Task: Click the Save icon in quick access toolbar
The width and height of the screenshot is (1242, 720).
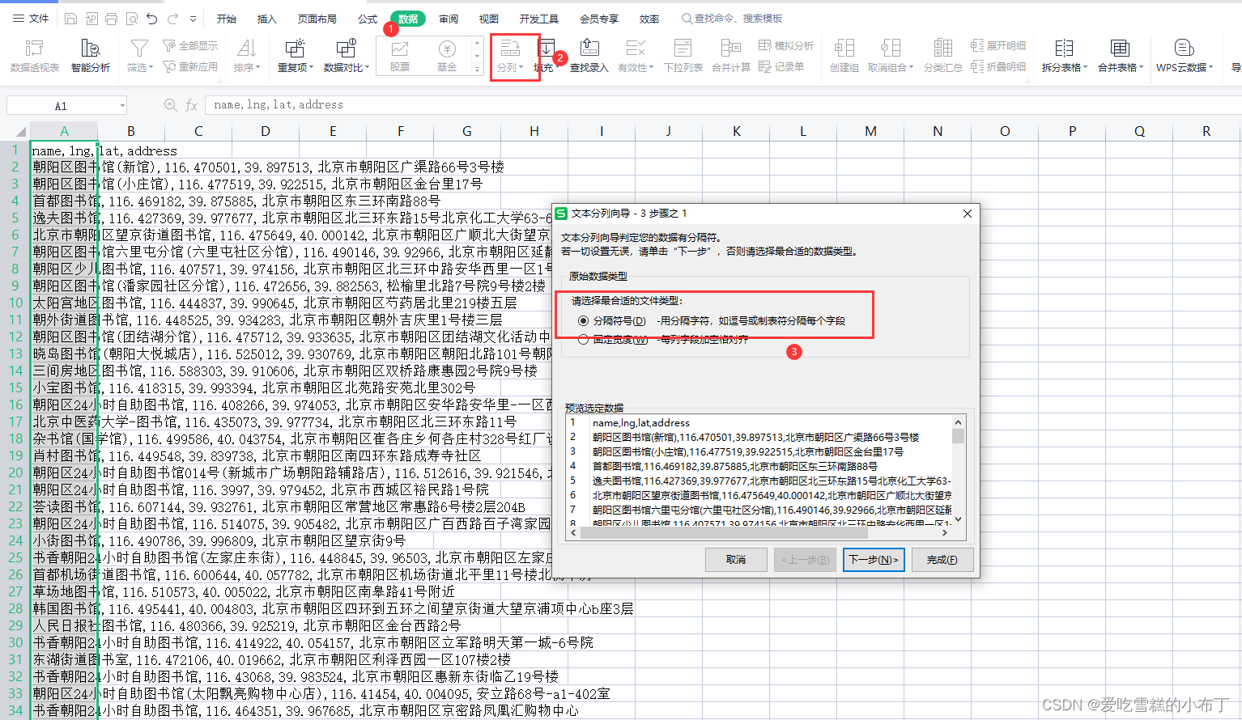Action: 70,19
